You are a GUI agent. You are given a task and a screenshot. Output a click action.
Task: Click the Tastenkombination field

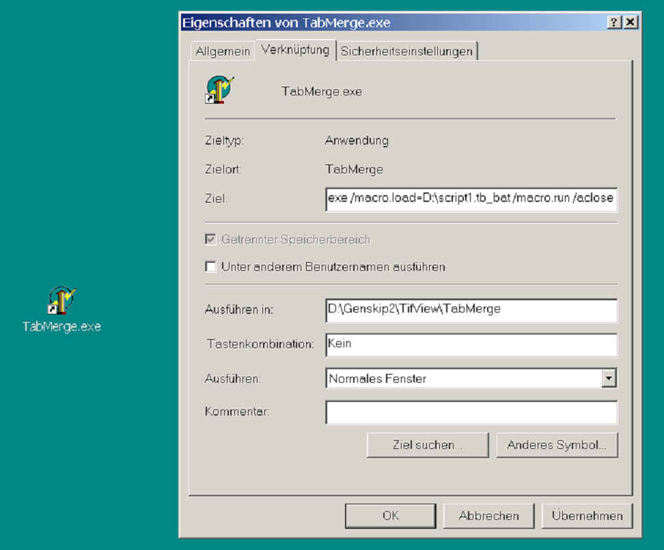[471, 344]
